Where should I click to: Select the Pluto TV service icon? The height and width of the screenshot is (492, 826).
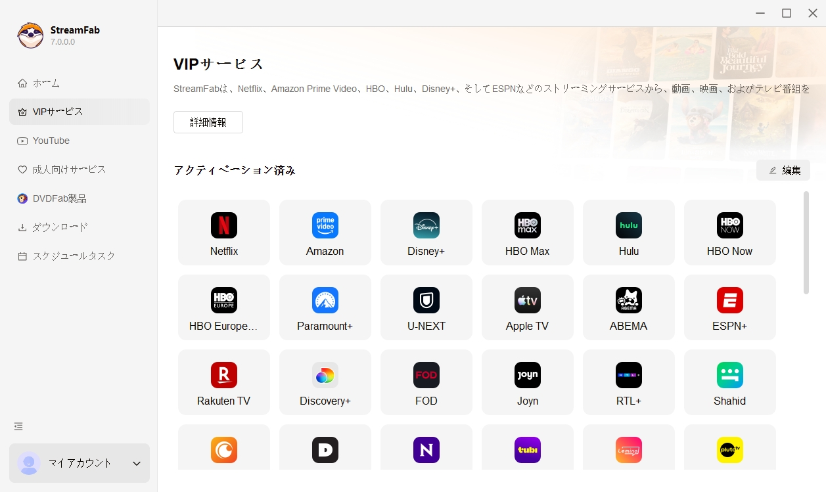pyautogui.click(x=729, y=450)
